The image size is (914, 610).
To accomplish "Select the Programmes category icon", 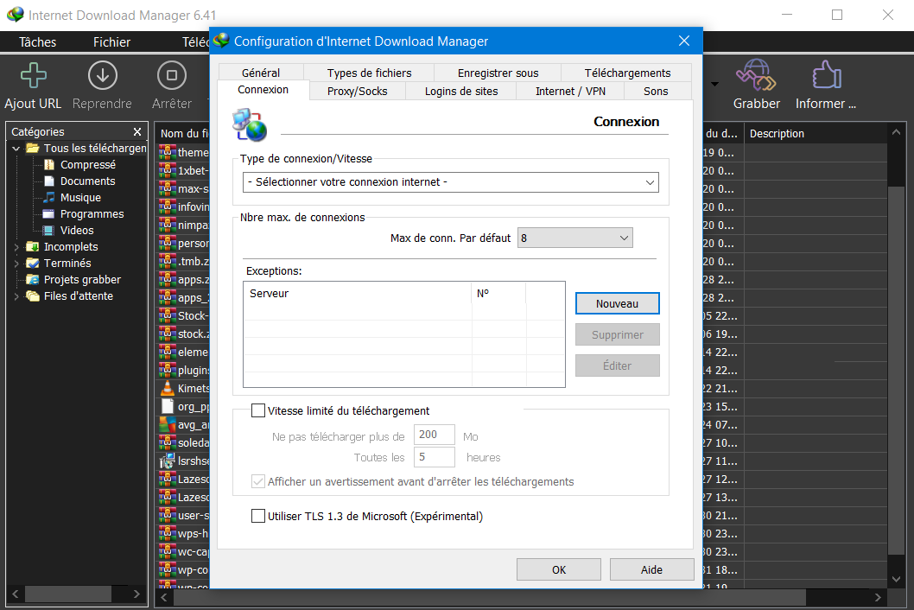I will [x=49, y=214].
